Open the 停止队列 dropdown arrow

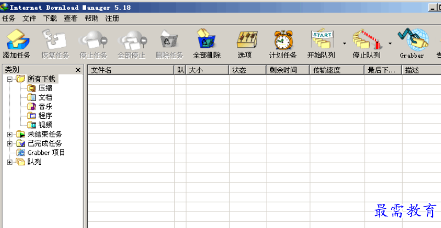click(390, 43)
